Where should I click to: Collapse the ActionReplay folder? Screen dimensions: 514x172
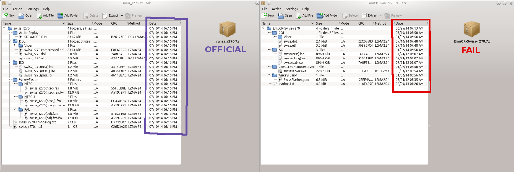10,33
